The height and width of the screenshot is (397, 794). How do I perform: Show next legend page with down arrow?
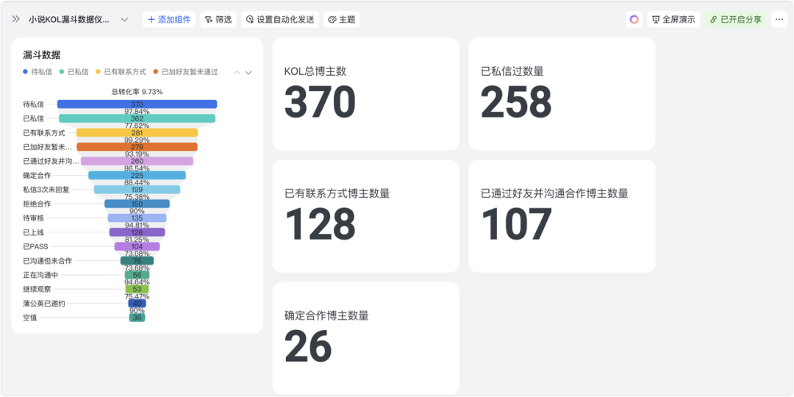pyautogui.click(x=248, y=72)
